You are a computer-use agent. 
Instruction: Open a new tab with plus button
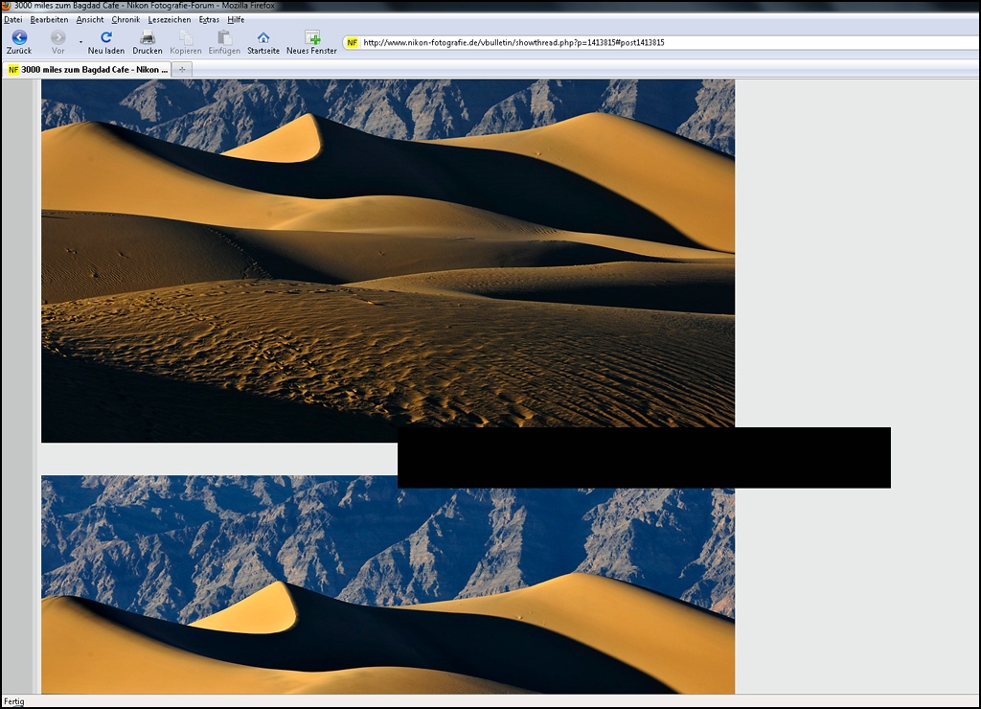pyautogui.click(x=182, y=69)
